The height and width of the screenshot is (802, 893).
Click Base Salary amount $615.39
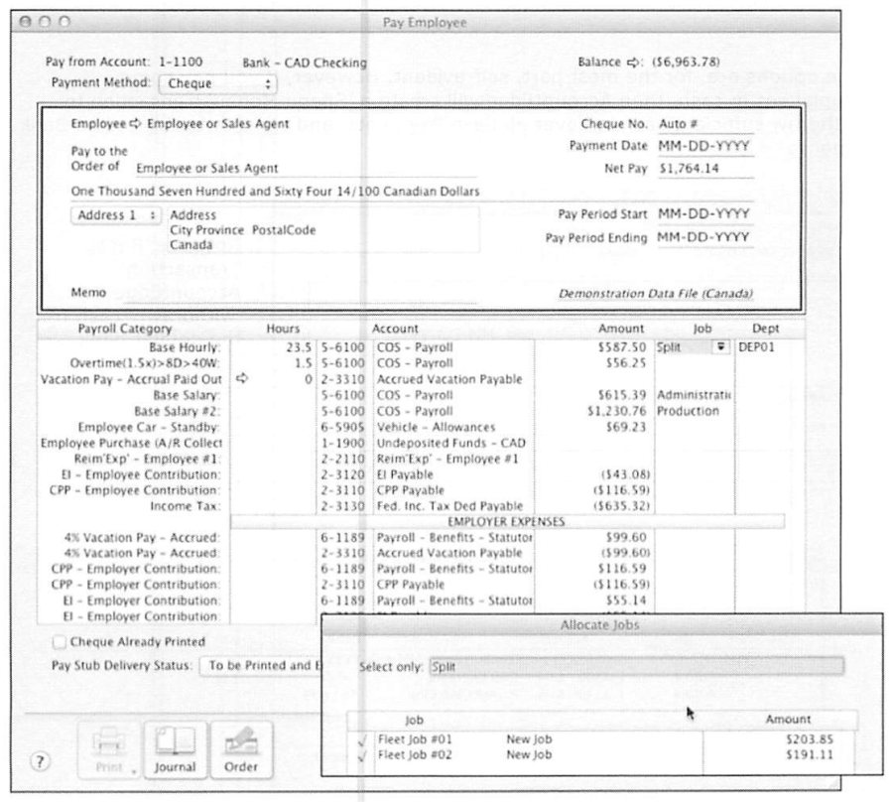pyautogui.click(x=622, y=395)
